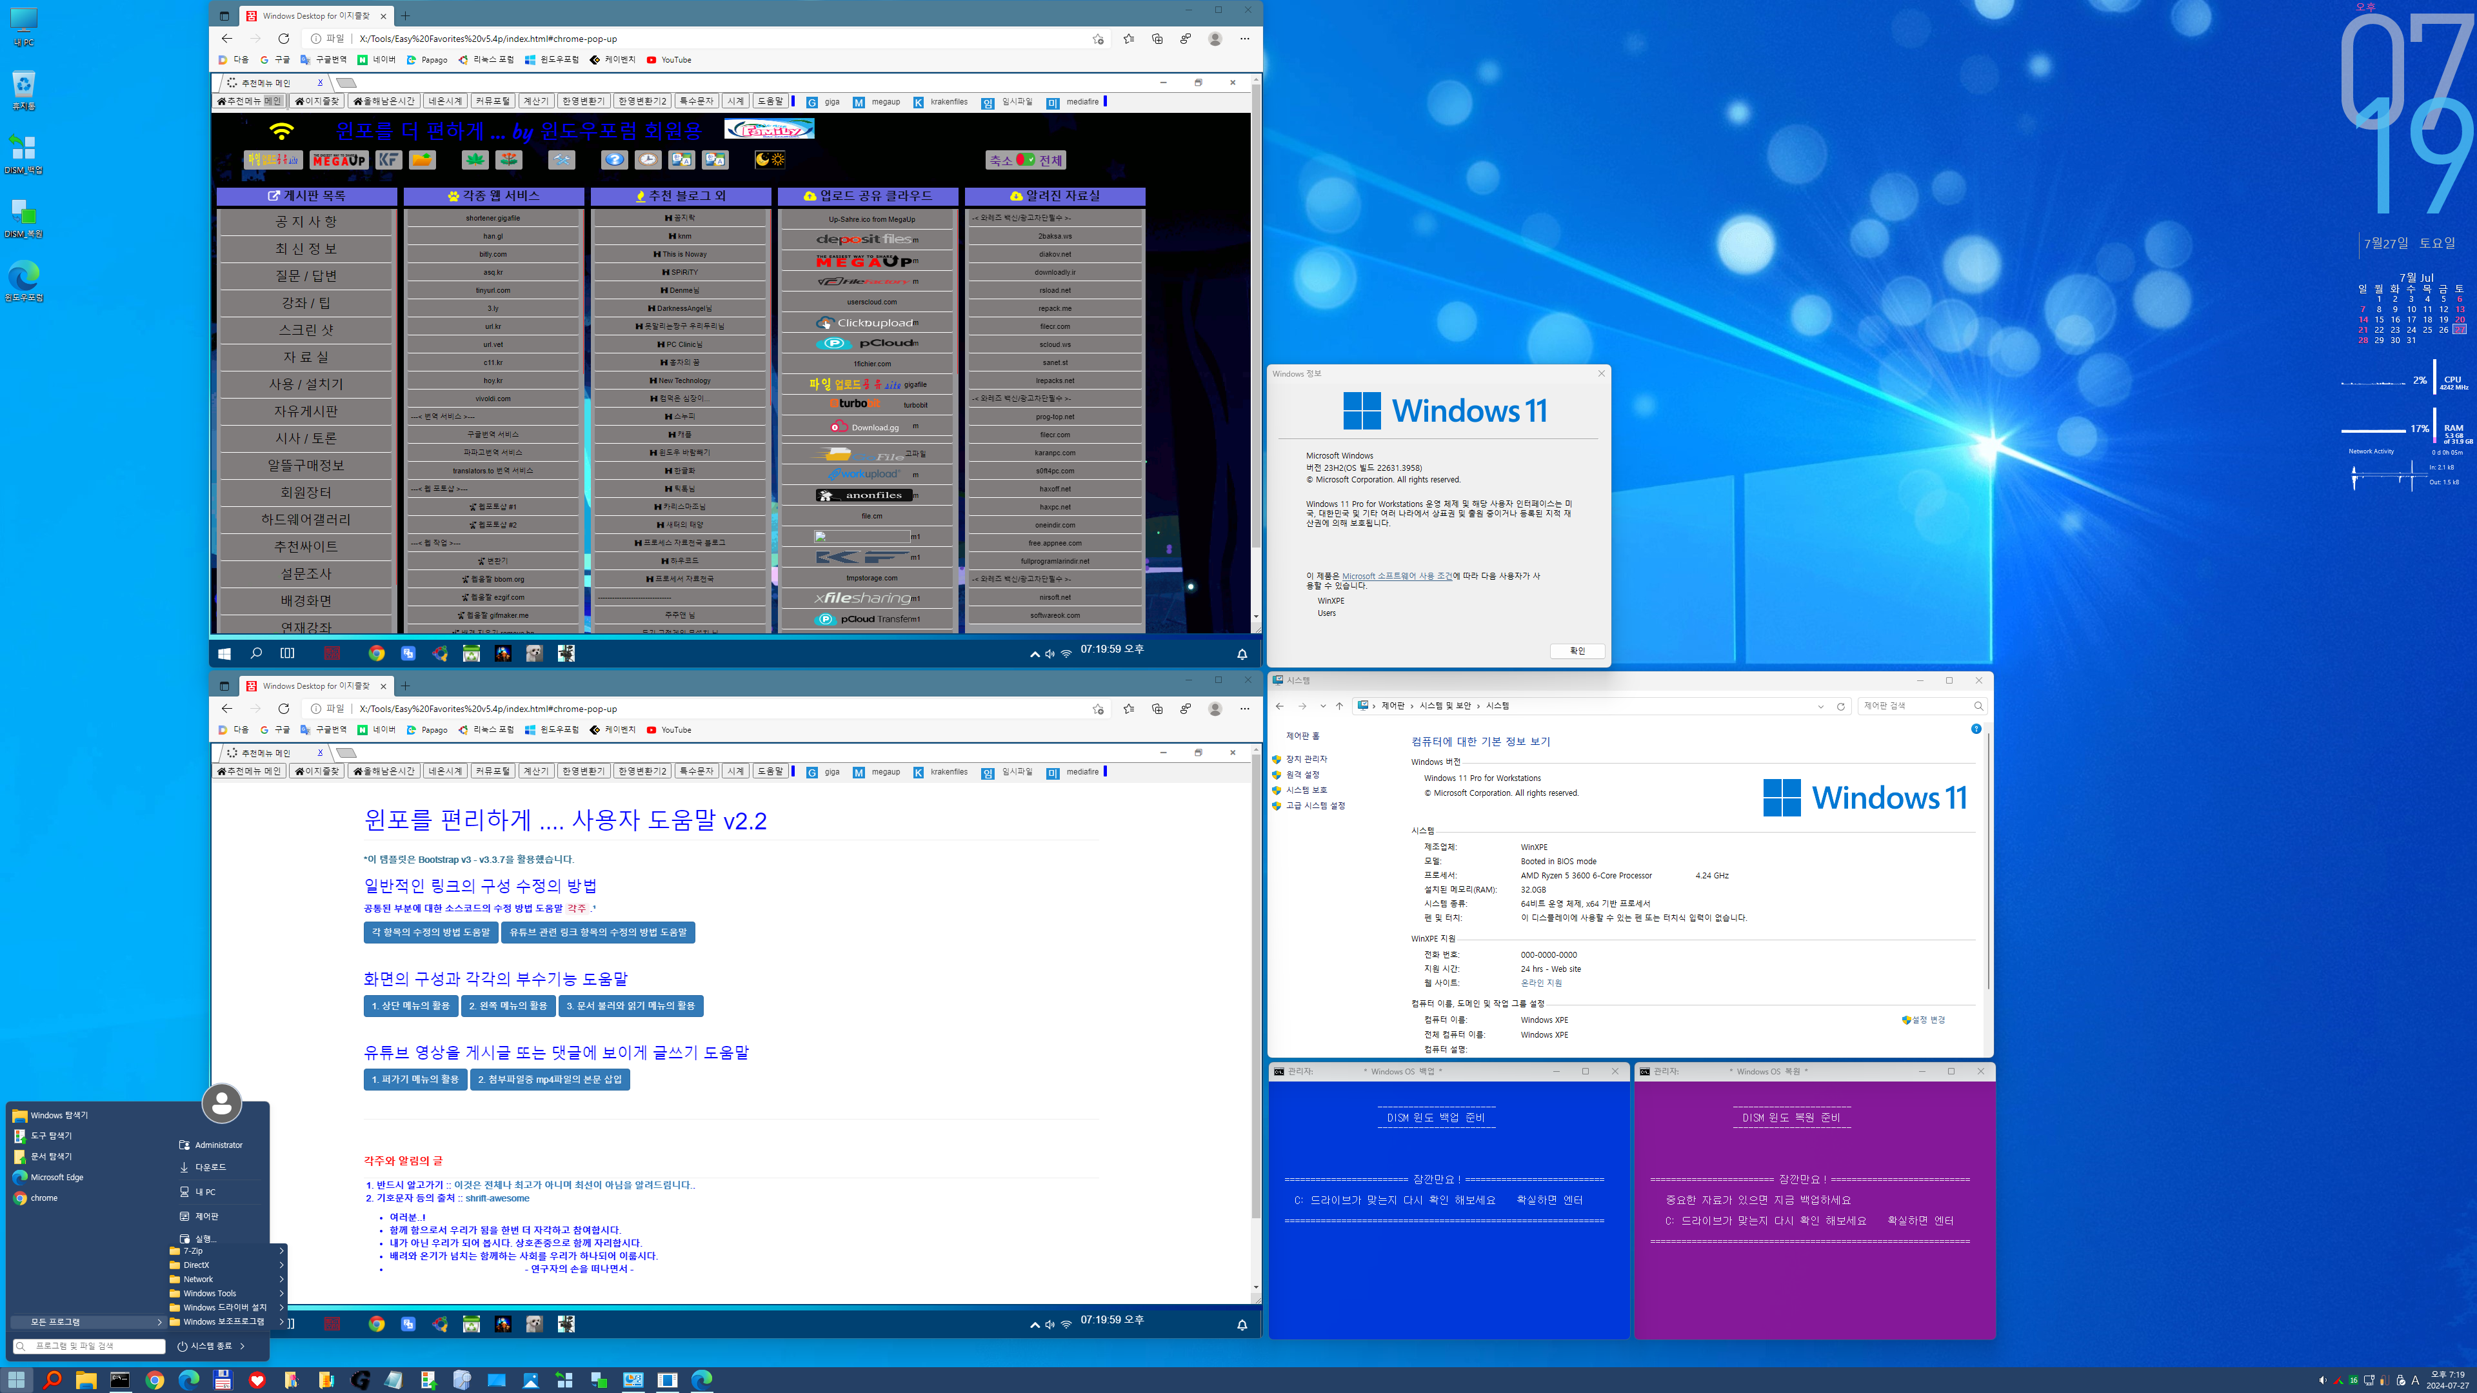The height and width of the screenshot is (1393, 2477).
Task: Click the help icon in the 시스템 window
Action: [x=1976, y=729]
